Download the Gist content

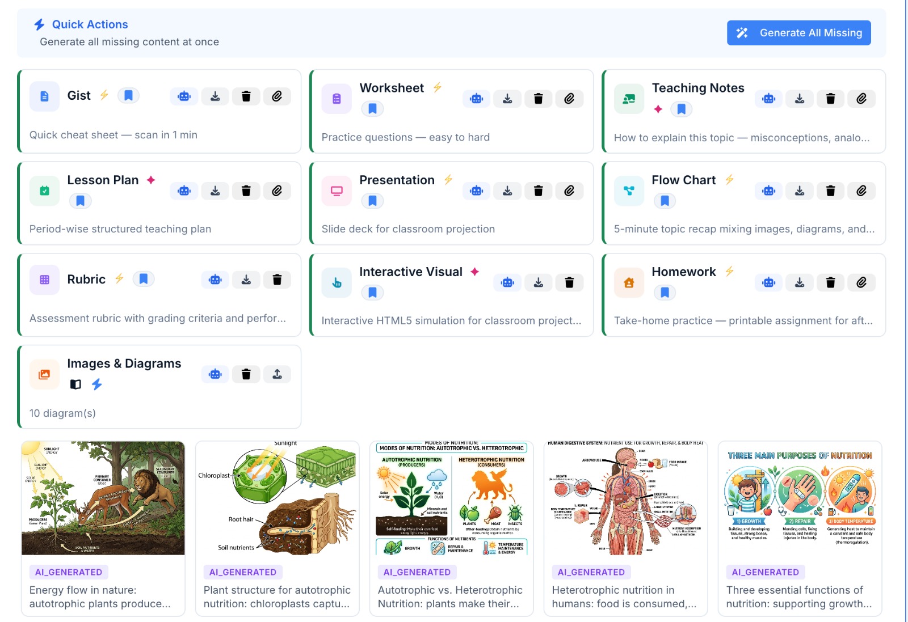click(x=215, y=96)
